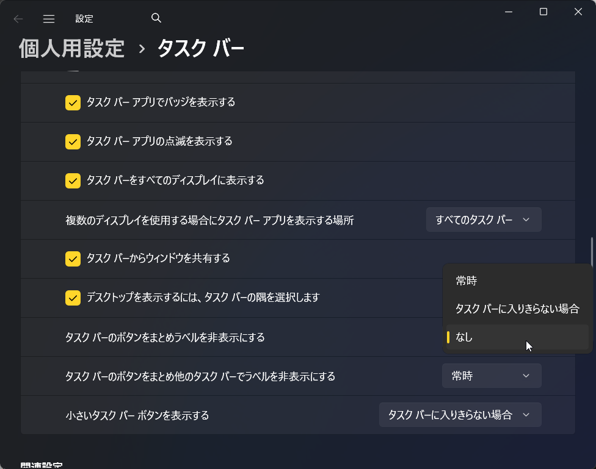Toggle タスク バーをすべてのディスプレイに表示する
This screenshot has height=469, width=596.
point(73,181)
